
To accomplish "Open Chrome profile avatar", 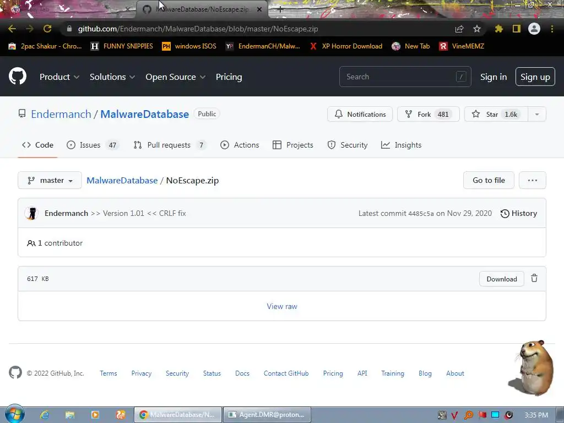I will 534,29.
